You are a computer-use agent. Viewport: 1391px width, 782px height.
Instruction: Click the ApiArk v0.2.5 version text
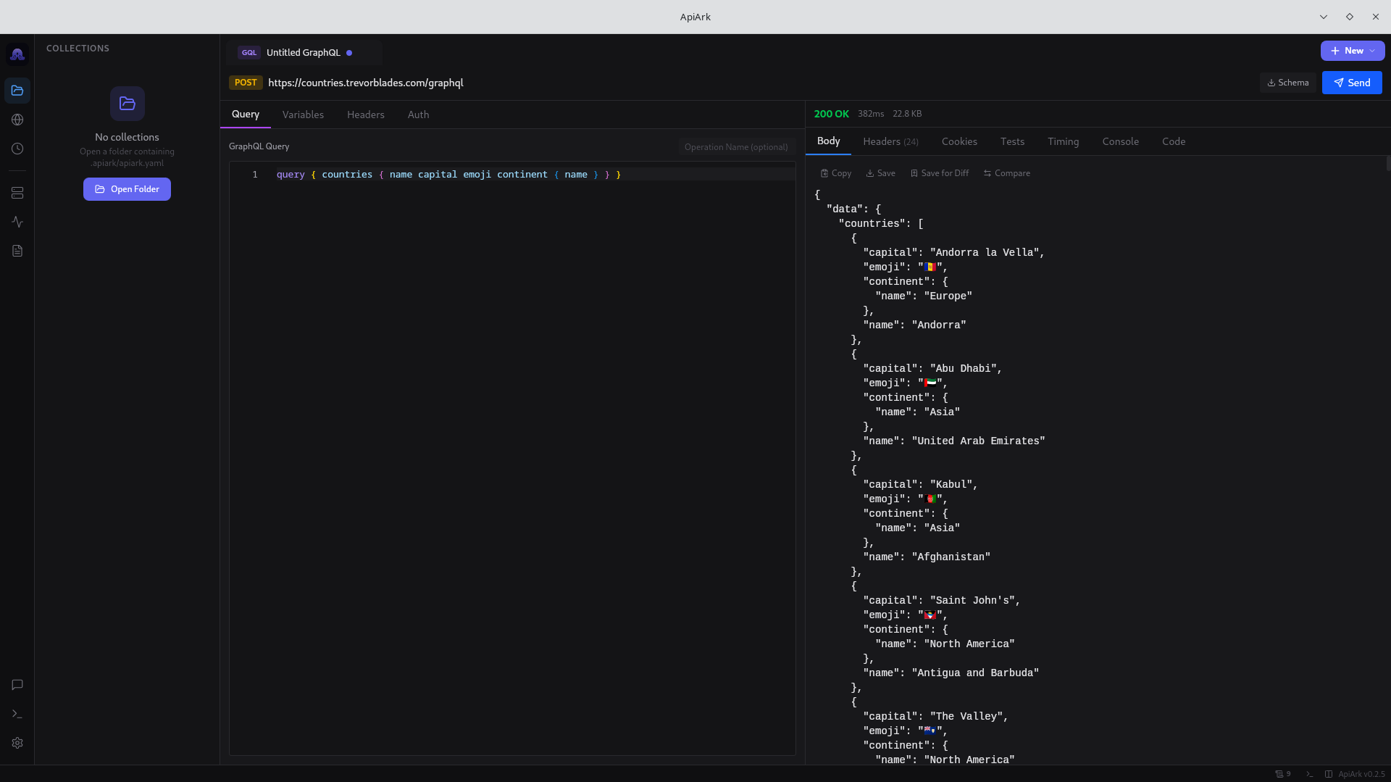pos(1361,774)
